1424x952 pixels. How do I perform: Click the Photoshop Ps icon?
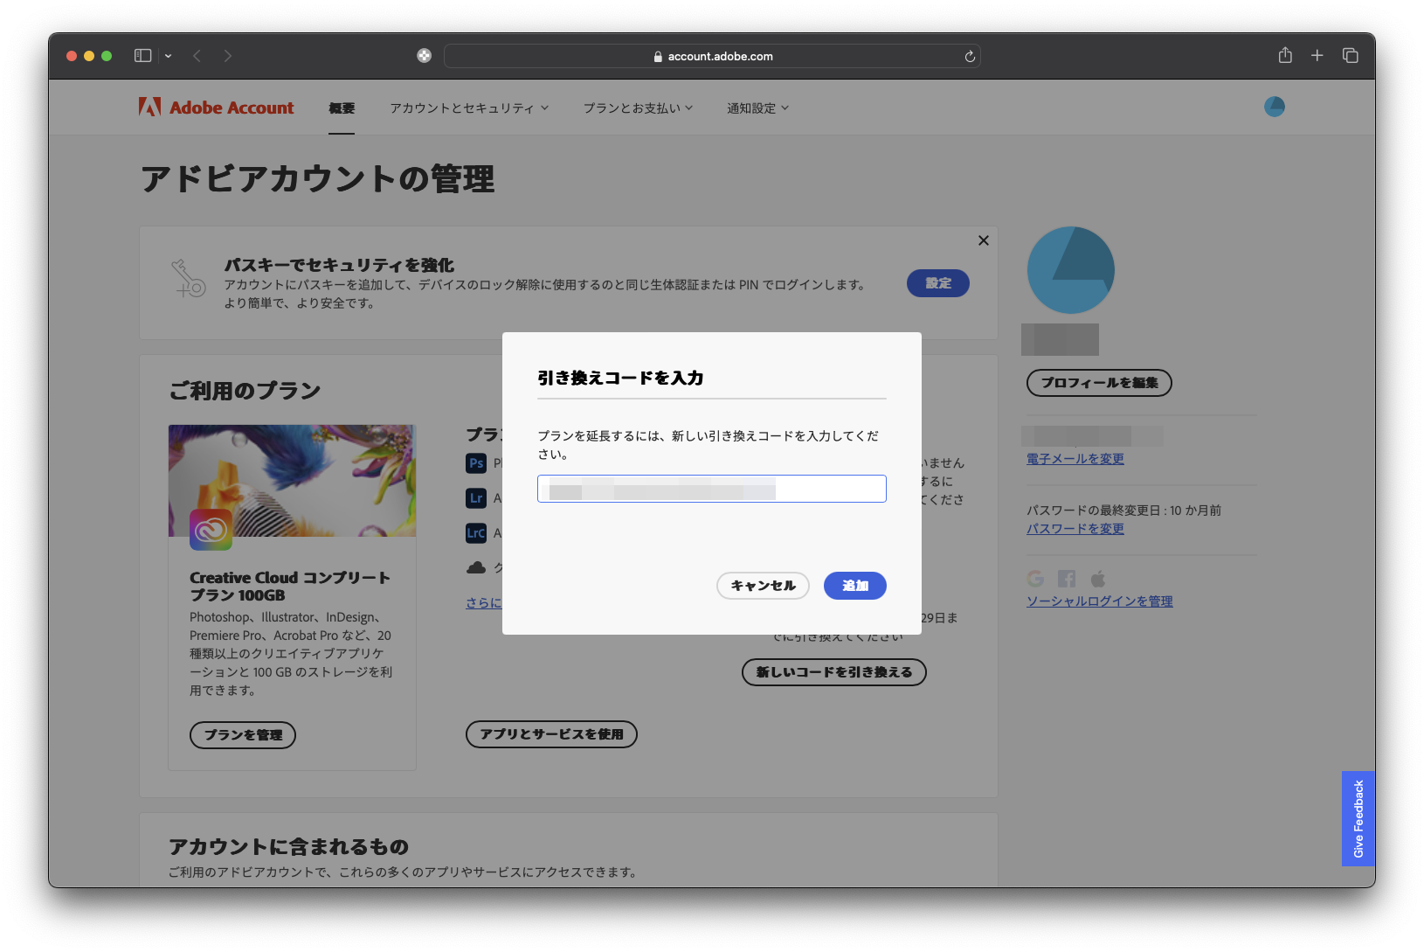pos(476,463)
